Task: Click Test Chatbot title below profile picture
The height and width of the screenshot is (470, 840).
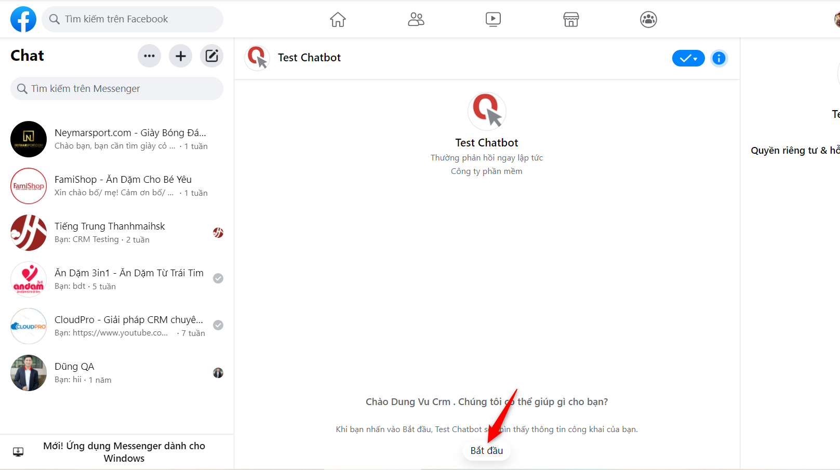Action: pos(487,143)
